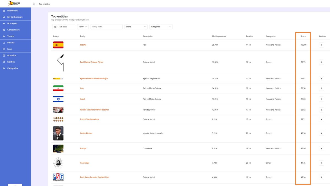Click the results list icon for Real Madrid

(250, 62)
